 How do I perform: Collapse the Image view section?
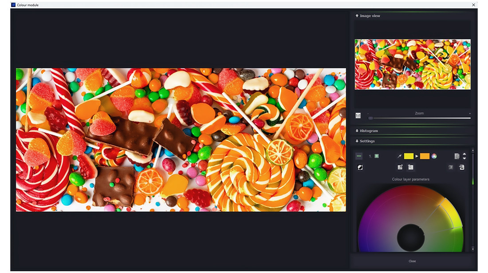[x=367, y=16]
